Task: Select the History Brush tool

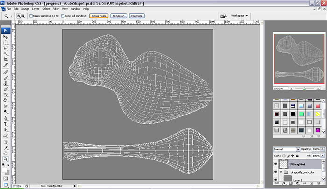Action: coord(6,89)
